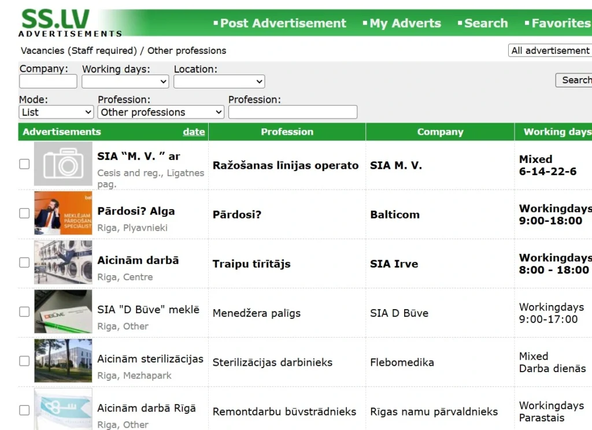Click the Search button in filters
Screen dimensions: 592x430
coord(574,80)
